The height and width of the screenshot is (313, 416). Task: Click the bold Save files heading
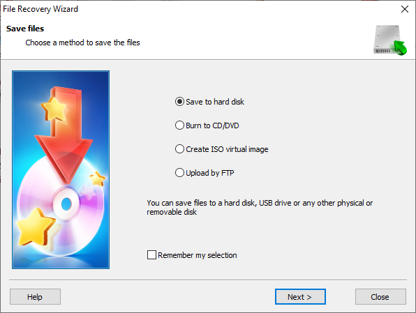[25, 29]
